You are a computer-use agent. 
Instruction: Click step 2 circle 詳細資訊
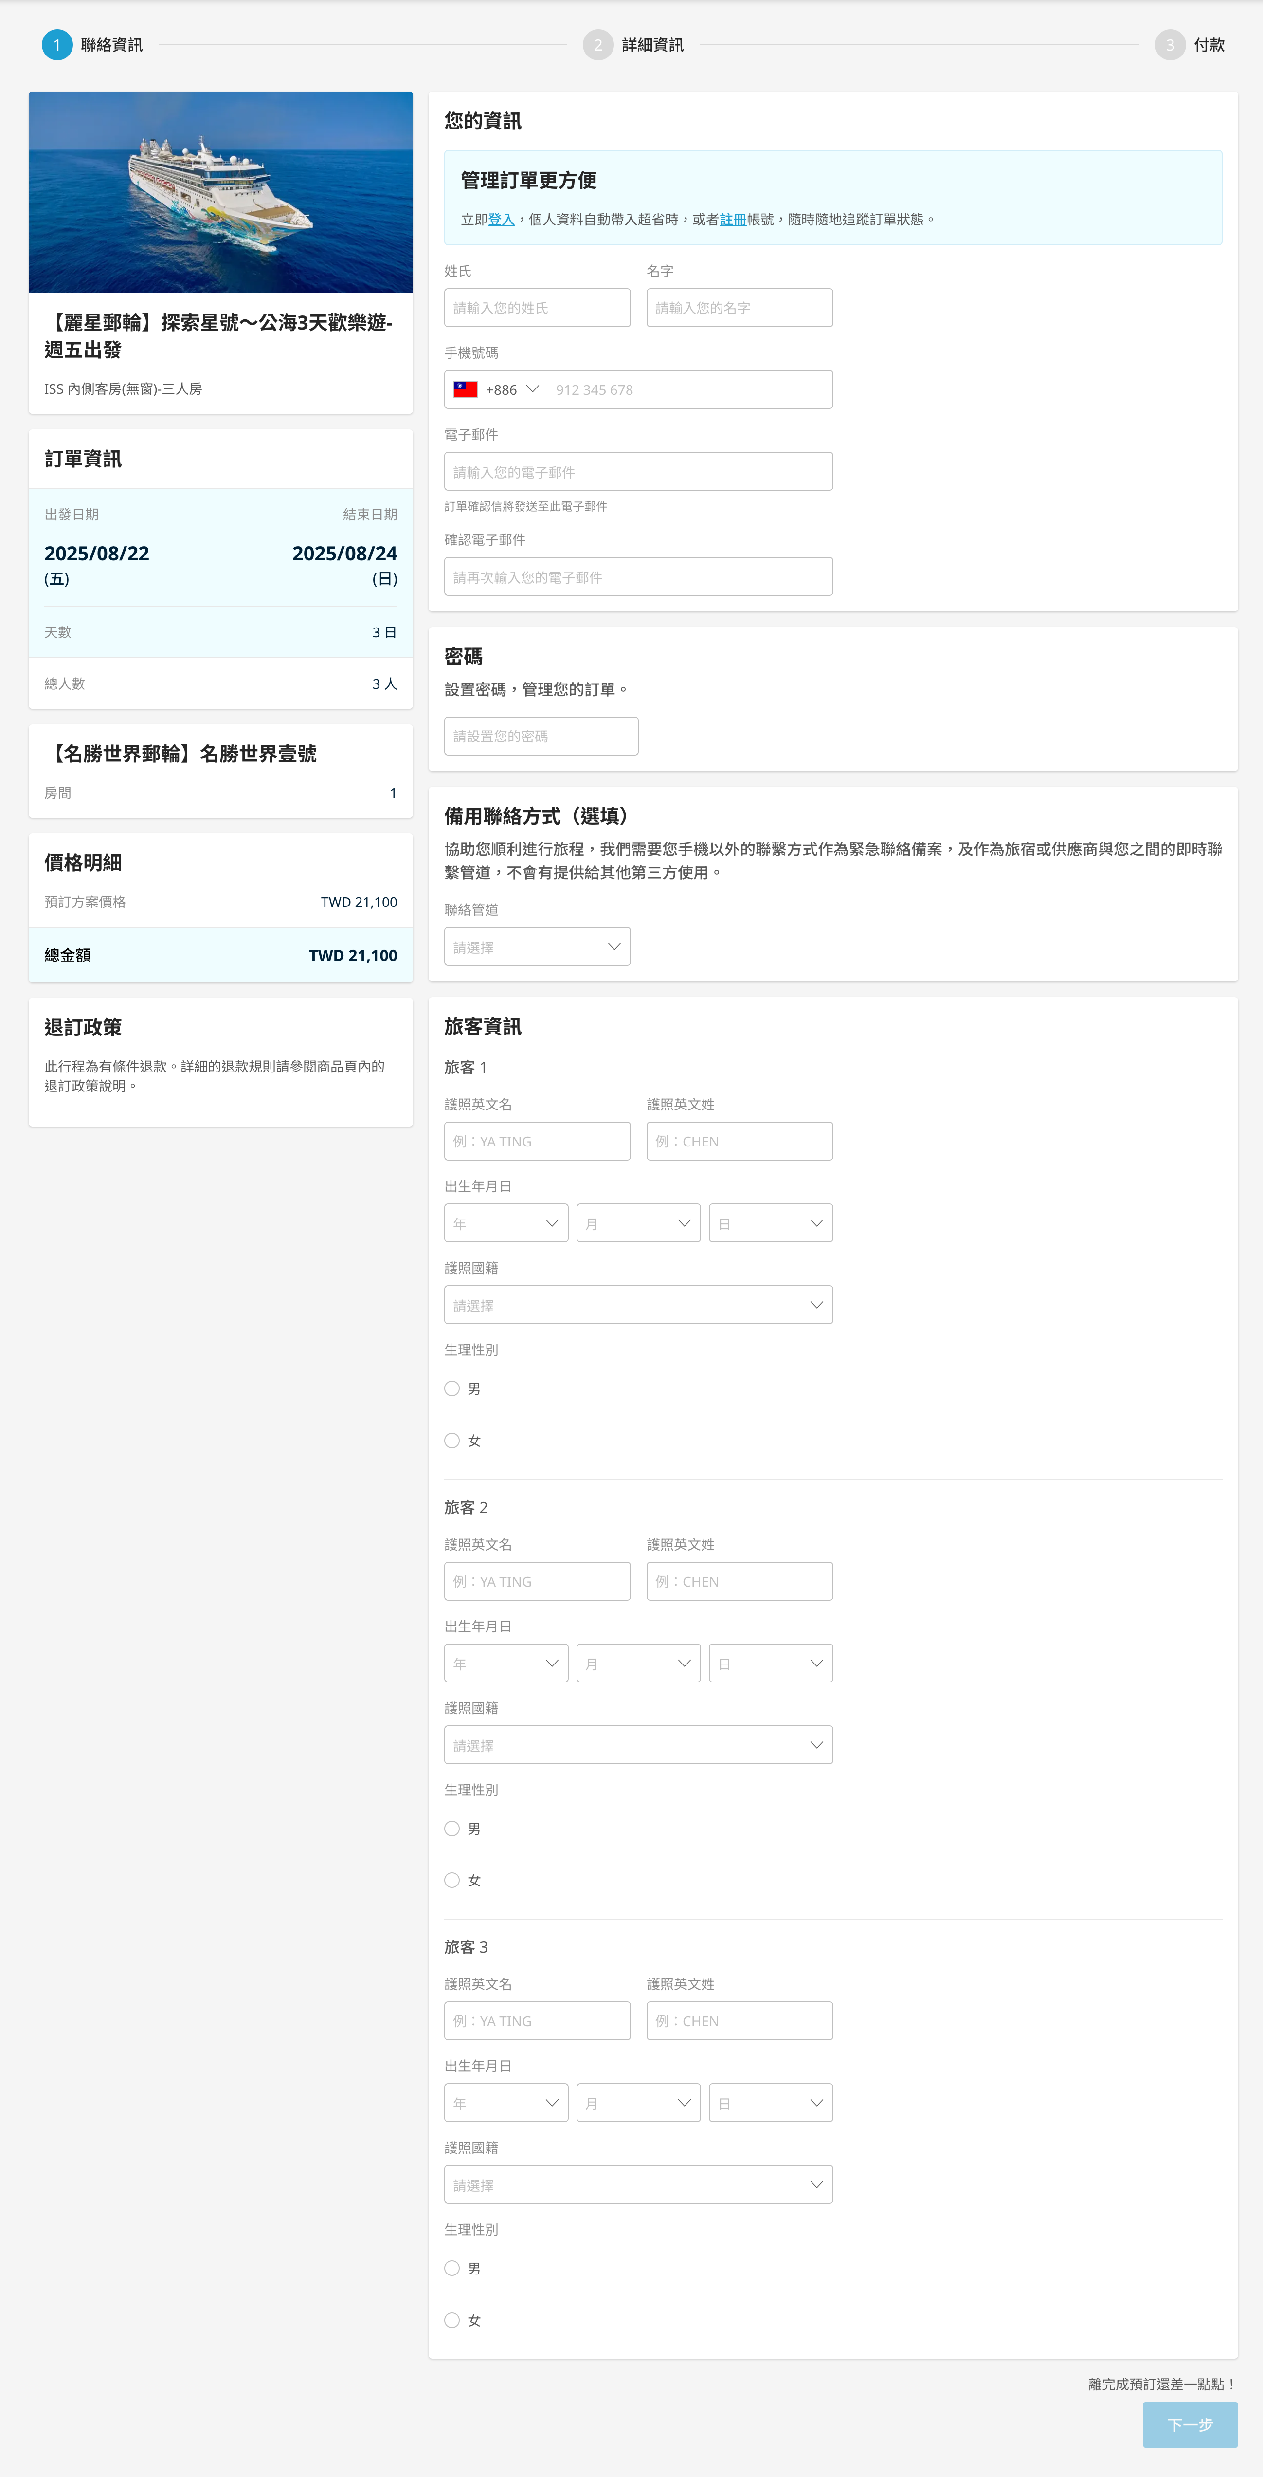598,45
